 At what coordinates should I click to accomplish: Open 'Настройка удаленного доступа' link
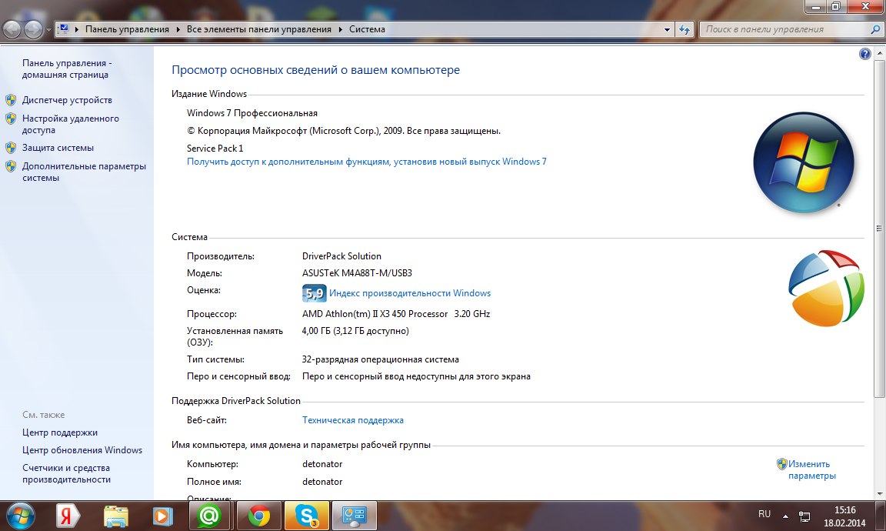(x=71, y=125)
